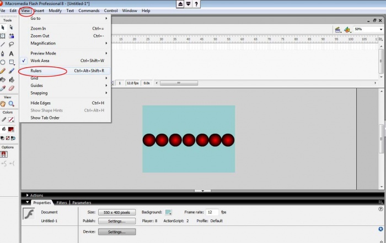Toggle Hide Edges in View menu
This screenshot has height=243, width=386.
coord(65,103)
